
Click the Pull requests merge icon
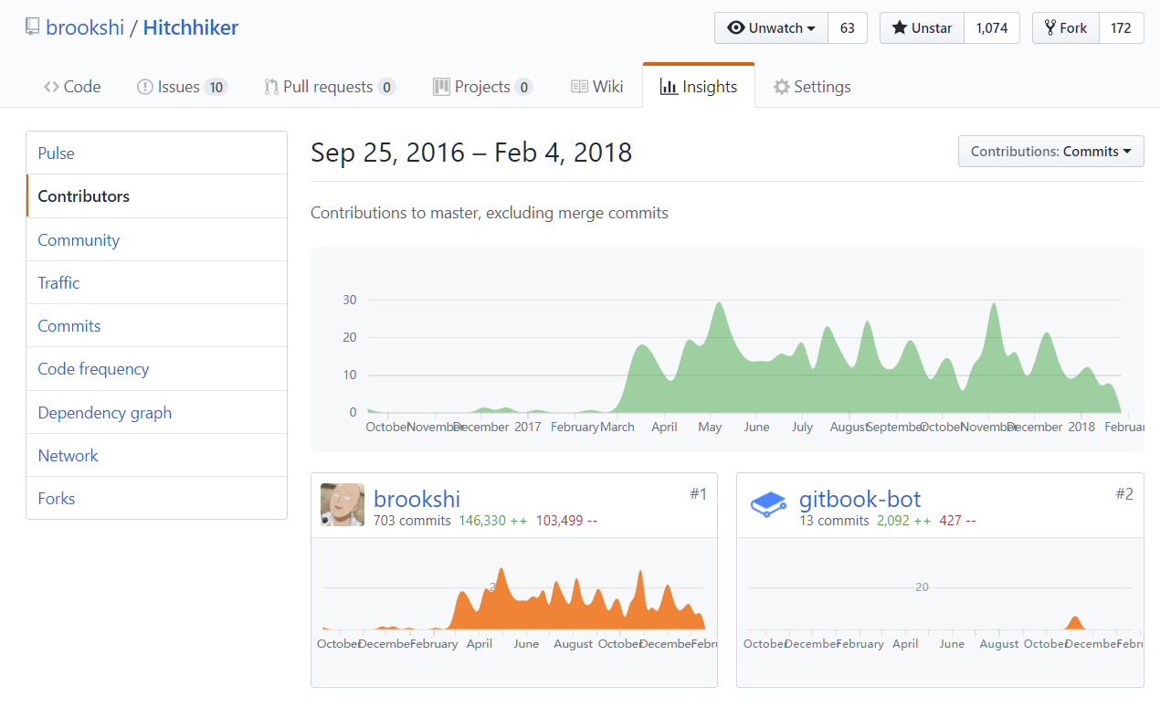point(271,87)
